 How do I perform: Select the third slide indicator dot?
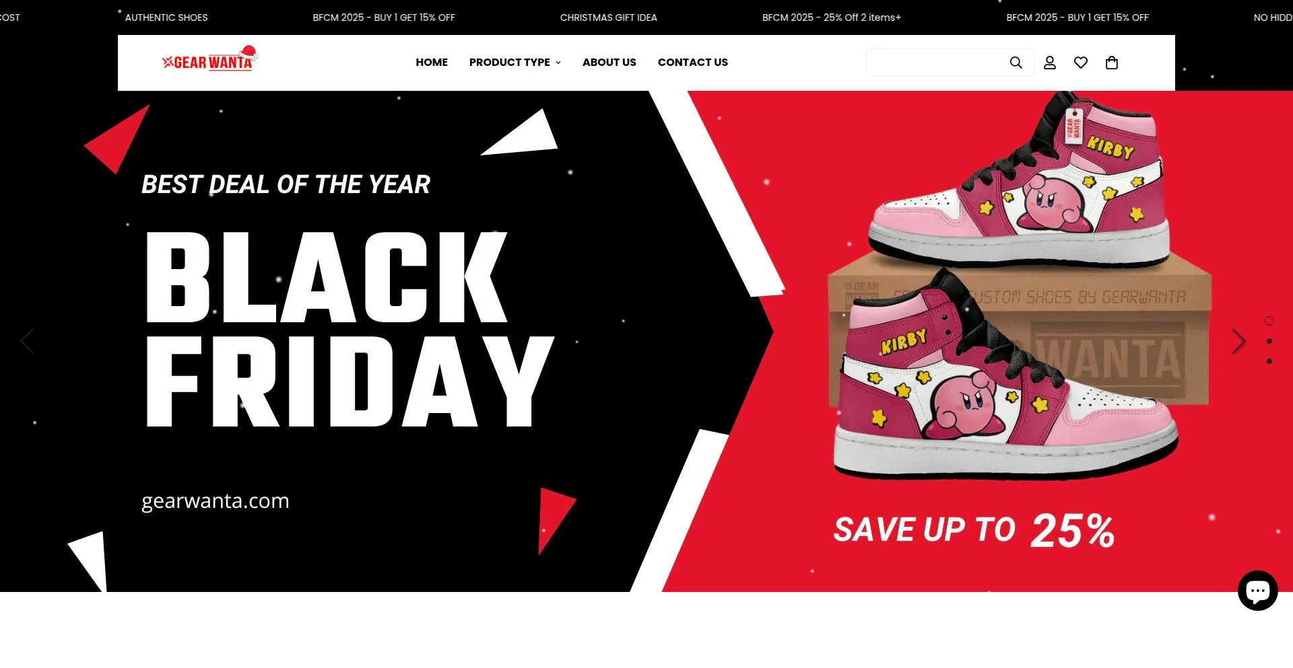point(1269,361)
